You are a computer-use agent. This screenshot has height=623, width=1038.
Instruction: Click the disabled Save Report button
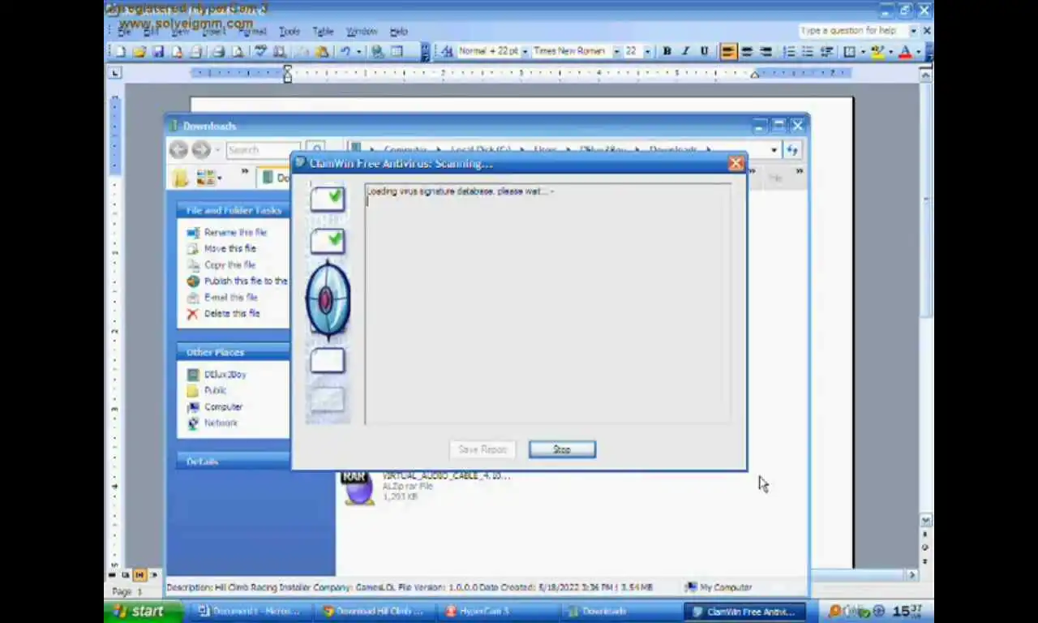coord(483,449)
